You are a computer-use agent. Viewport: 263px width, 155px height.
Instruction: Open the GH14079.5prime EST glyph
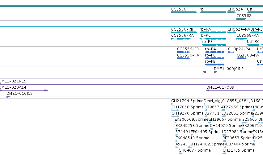tap(212, 129)
